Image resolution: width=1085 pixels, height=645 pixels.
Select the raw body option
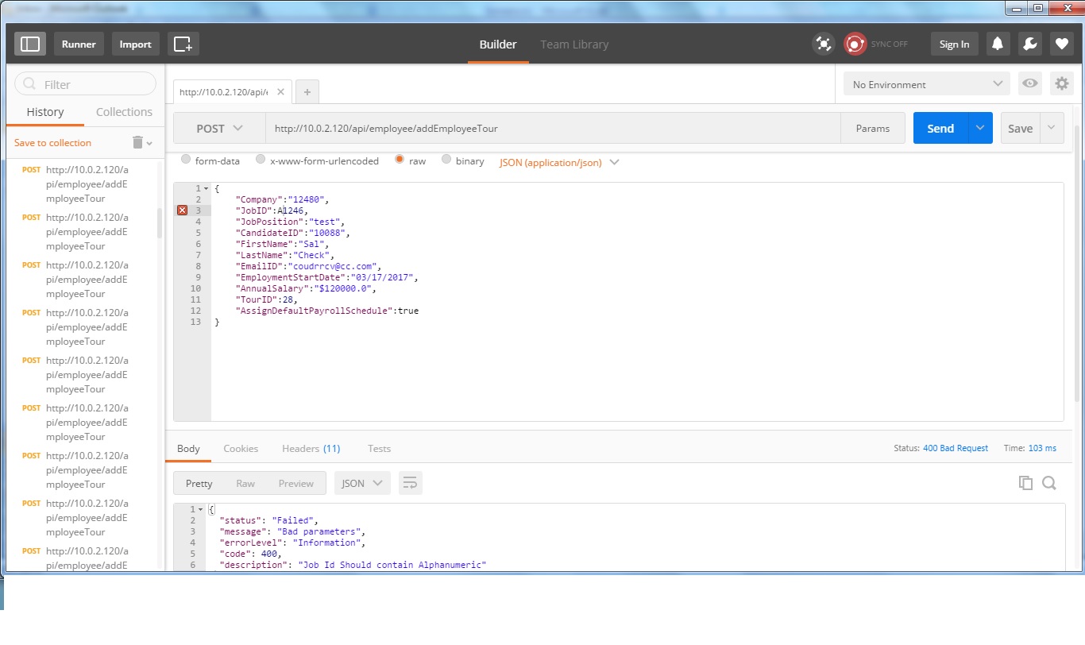tap(400, 160)
